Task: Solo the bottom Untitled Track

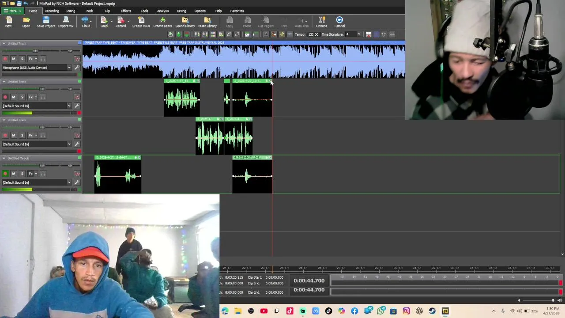Action: 22,174
